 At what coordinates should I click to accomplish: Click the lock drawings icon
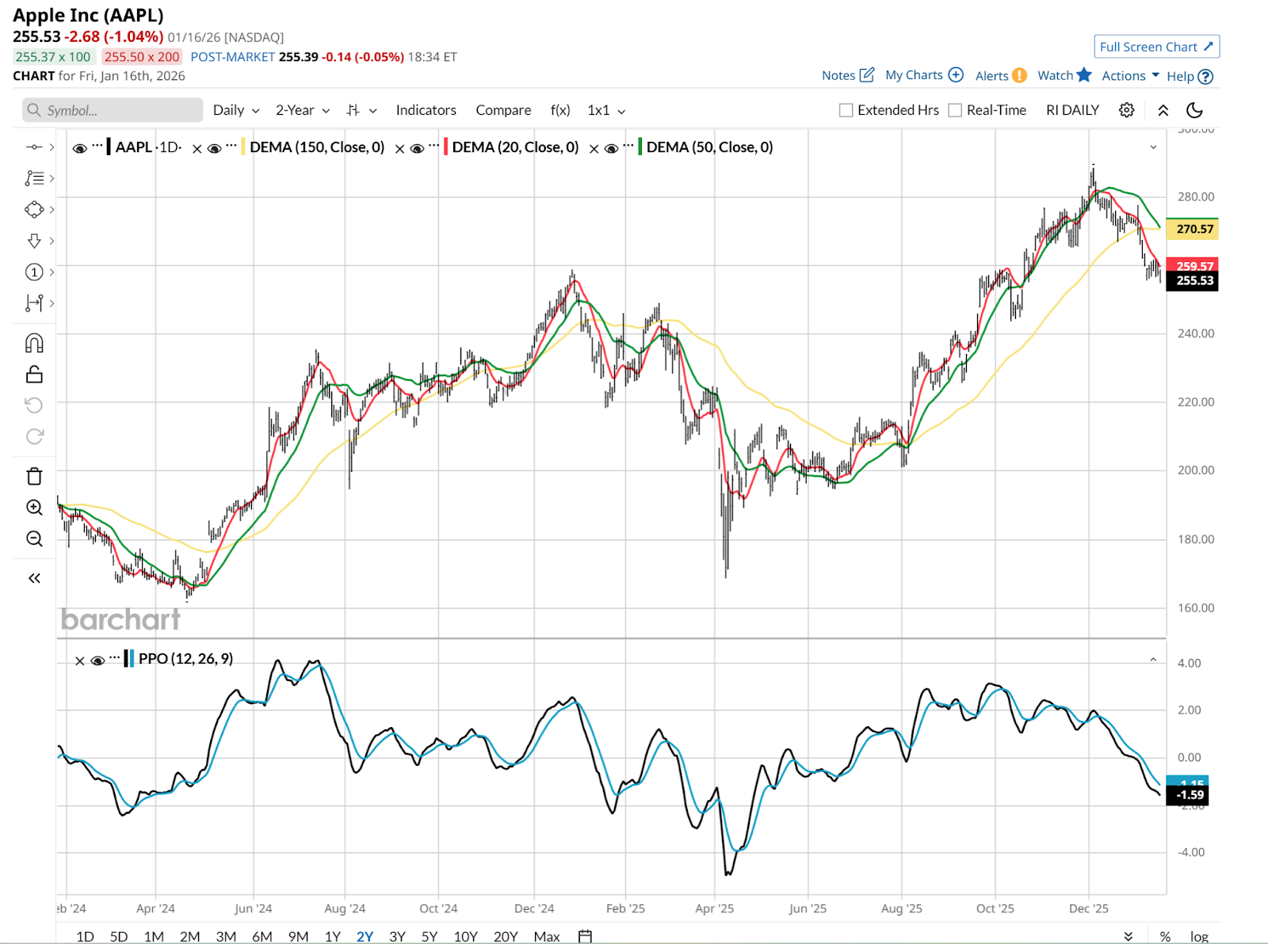(34, 374)
